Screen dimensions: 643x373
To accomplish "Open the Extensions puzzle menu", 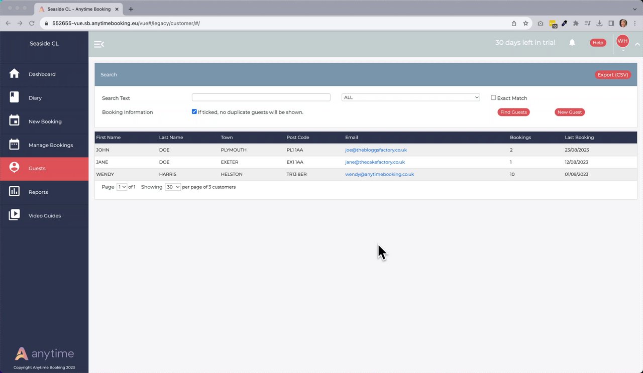I will (576, 23).
